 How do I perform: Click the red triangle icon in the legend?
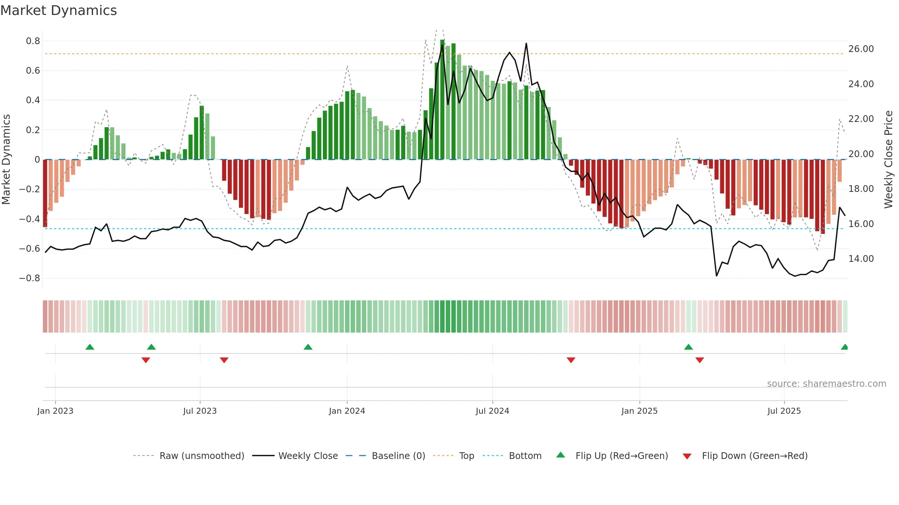point(687,456)
